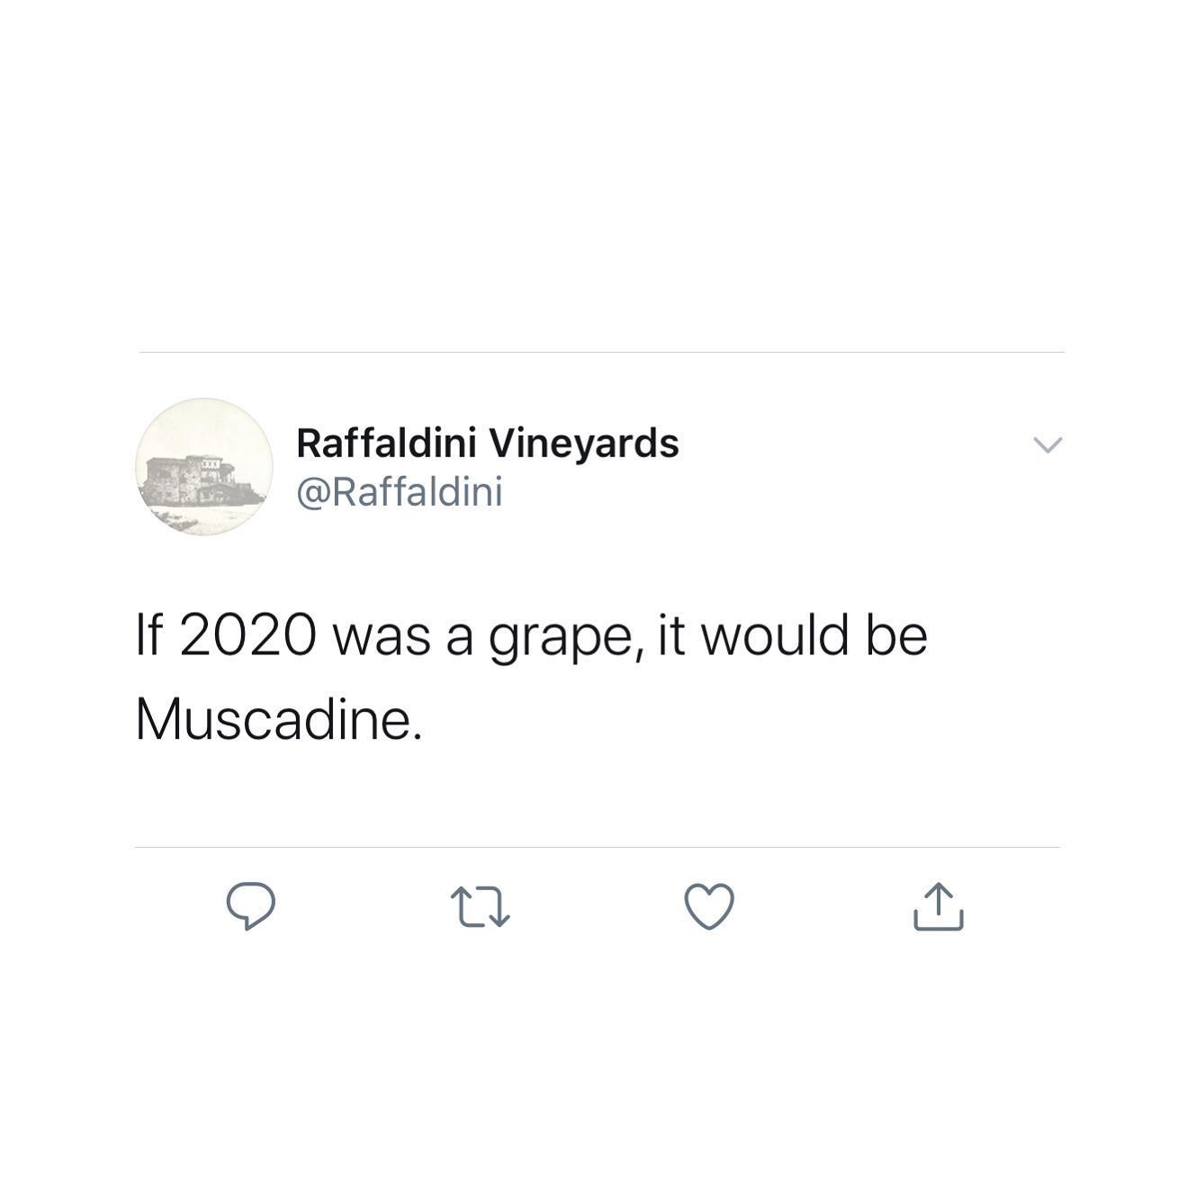This screenshot has height=1187, width=1187.
Task: Share the tweet via the share icon
Action: [938, 905]
